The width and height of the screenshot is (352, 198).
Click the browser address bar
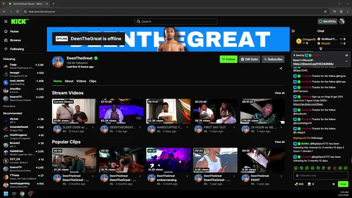coord(176,12)
